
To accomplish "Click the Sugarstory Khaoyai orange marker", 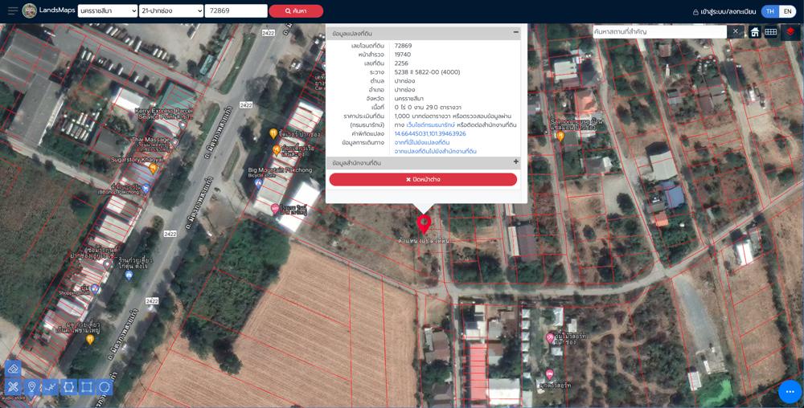I will point(153,167).
